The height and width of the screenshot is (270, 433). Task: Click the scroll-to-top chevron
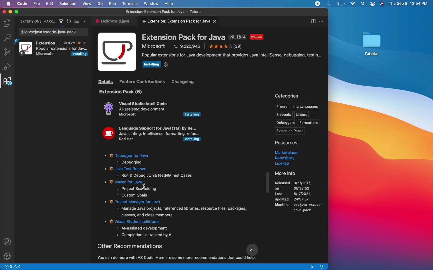252,250
